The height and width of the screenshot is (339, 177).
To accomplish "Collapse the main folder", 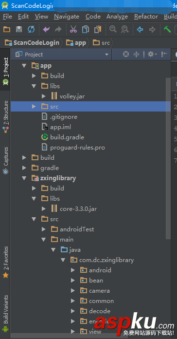I will point(43,240).
